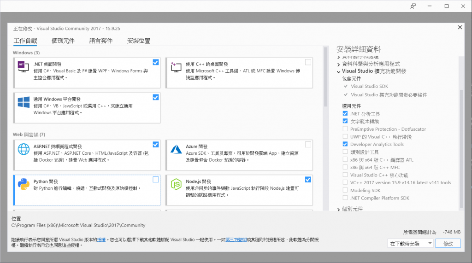Screen dimensions: 472x263
Task: Click the Web 與雲端 (7) section heading
Action: coord(29,134)
